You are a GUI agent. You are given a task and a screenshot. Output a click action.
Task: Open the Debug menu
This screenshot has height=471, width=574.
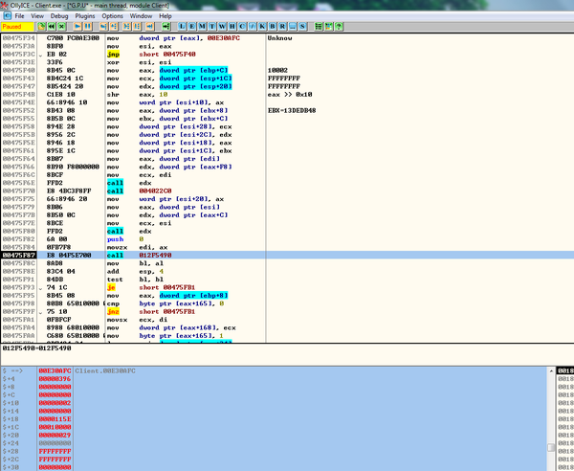(60, 16)
